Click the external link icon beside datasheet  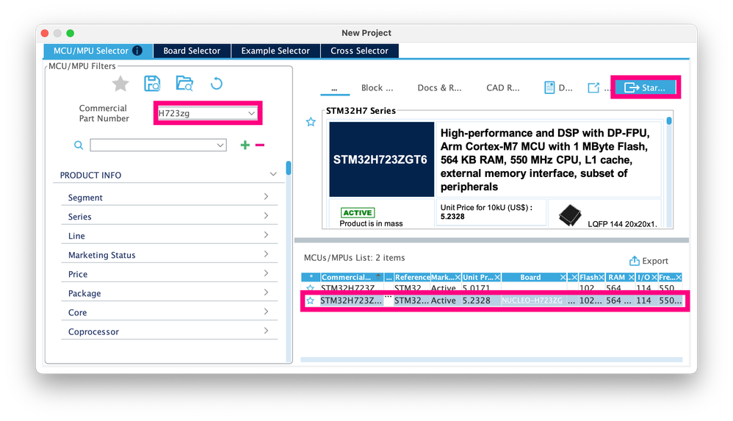tap(593, 87)
